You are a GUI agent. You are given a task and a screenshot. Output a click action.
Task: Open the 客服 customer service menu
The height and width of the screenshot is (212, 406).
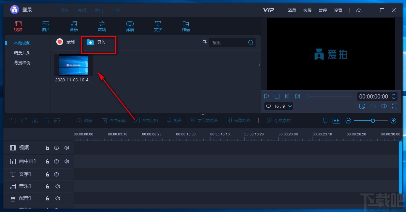[x=307, y=10]
